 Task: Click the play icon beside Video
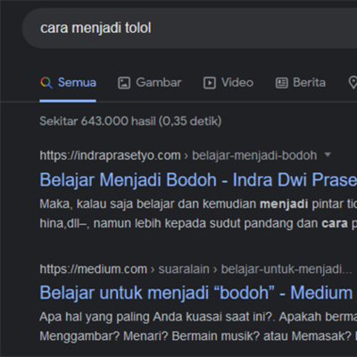(x=210, y=83)
